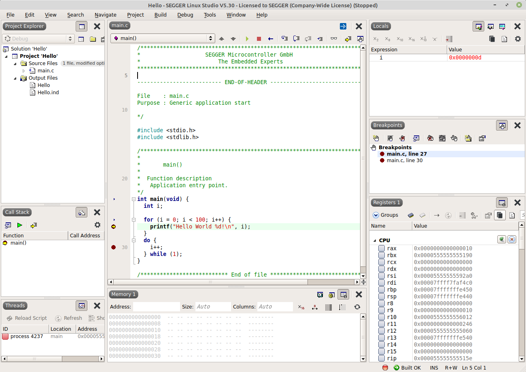This screenshot has height=372, width=526.
Task: Go to next function with down arrow
Action: [x=233, y=39]
